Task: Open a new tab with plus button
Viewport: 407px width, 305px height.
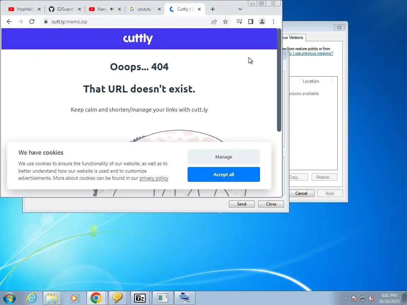Action: pyautogui.click(x=213, y=9)
